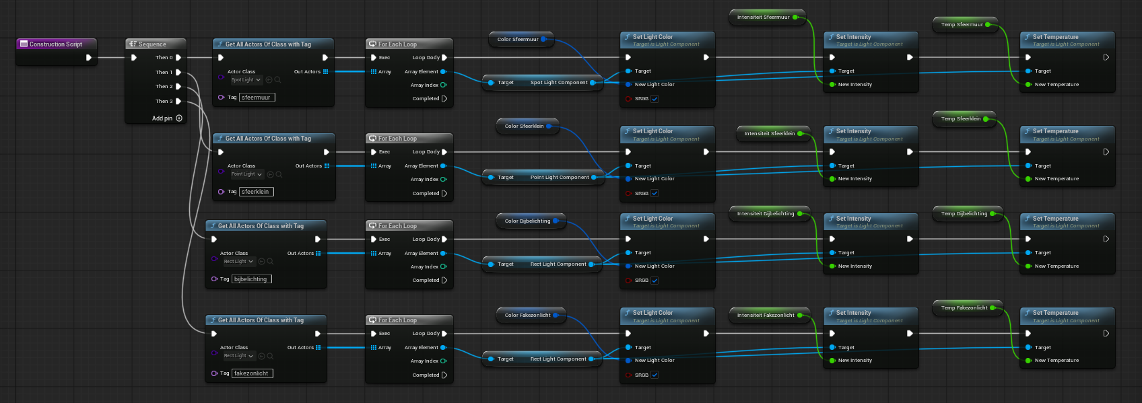1142x403 pixels.
Task: Click the Add pin plus icon on Sequence
Action: (179, 118)
